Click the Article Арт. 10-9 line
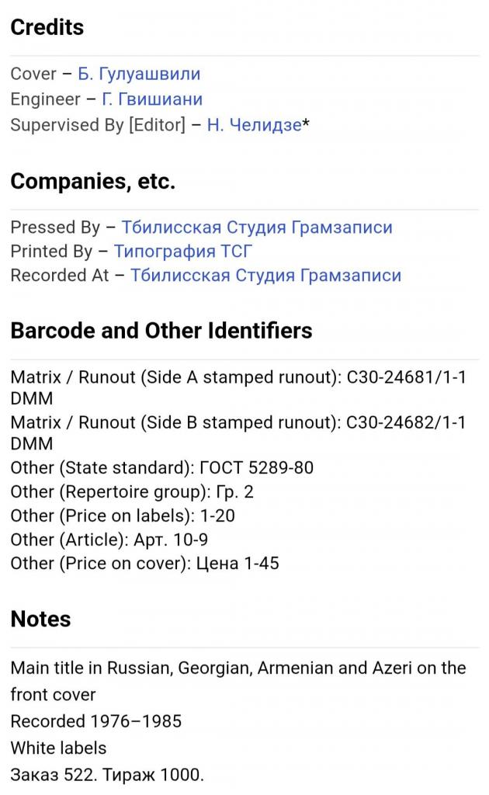This screenshot has width=489, height=795. point(109,540)
